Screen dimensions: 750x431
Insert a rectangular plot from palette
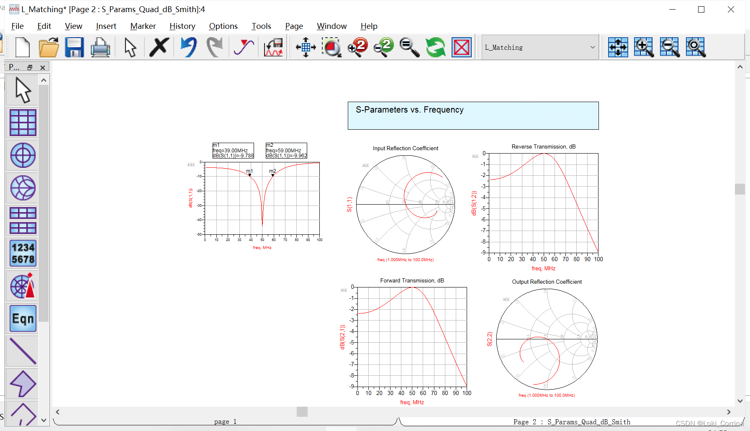[x=23, y=123]
